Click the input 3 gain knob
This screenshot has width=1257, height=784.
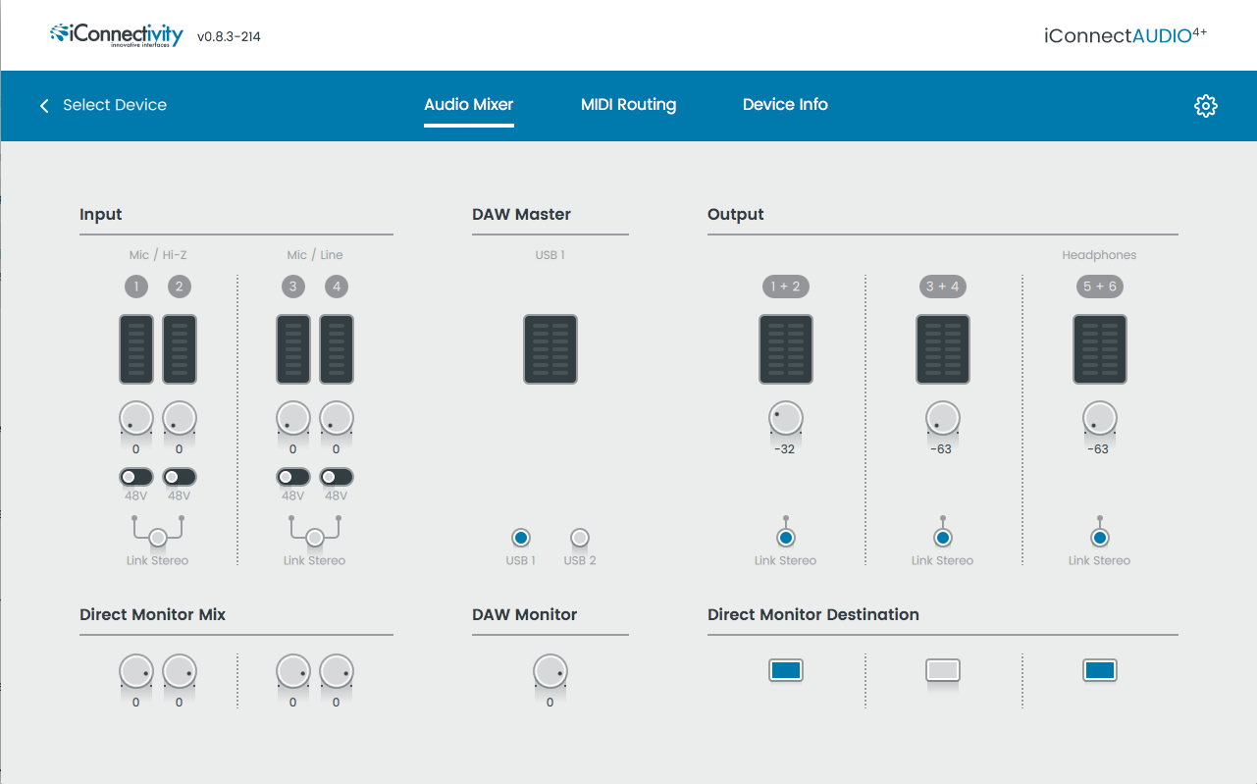pos(293,418)
